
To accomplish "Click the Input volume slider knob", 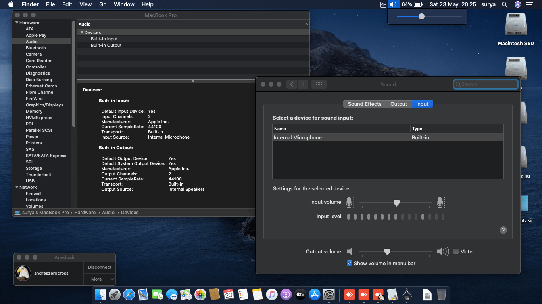I will tap(396, 203).
